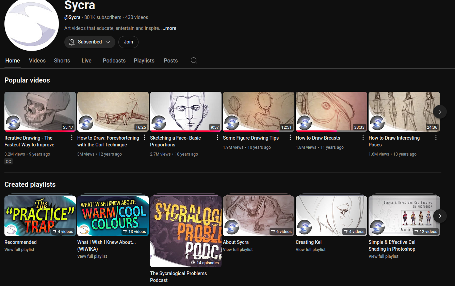View full playlist for Creating Kei
Screen dimensions: 455x286
click(311, 250)
